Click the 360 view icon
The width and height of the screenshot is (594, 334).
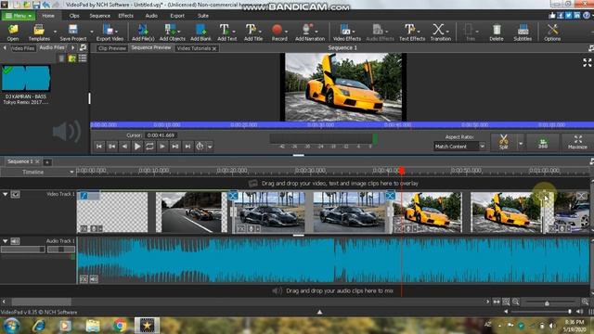[543, 143]
